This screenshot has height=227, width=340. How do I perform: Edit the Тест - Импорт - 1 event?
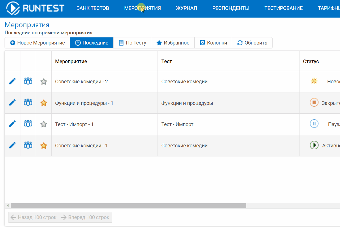click(12, 124)
